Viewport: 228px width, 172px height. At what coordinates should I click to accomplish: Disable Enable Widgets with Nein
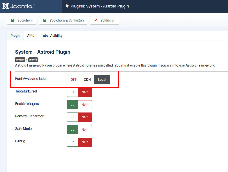click(85, 105)
